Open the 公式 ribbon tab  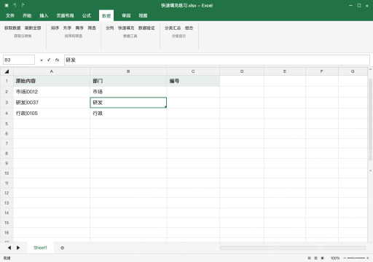tap(87, 15)
